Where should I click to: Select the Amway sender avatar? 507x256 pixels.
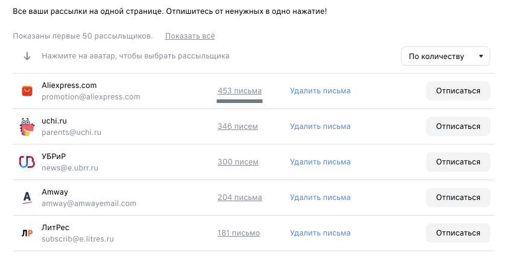click(x=27, y=198)
